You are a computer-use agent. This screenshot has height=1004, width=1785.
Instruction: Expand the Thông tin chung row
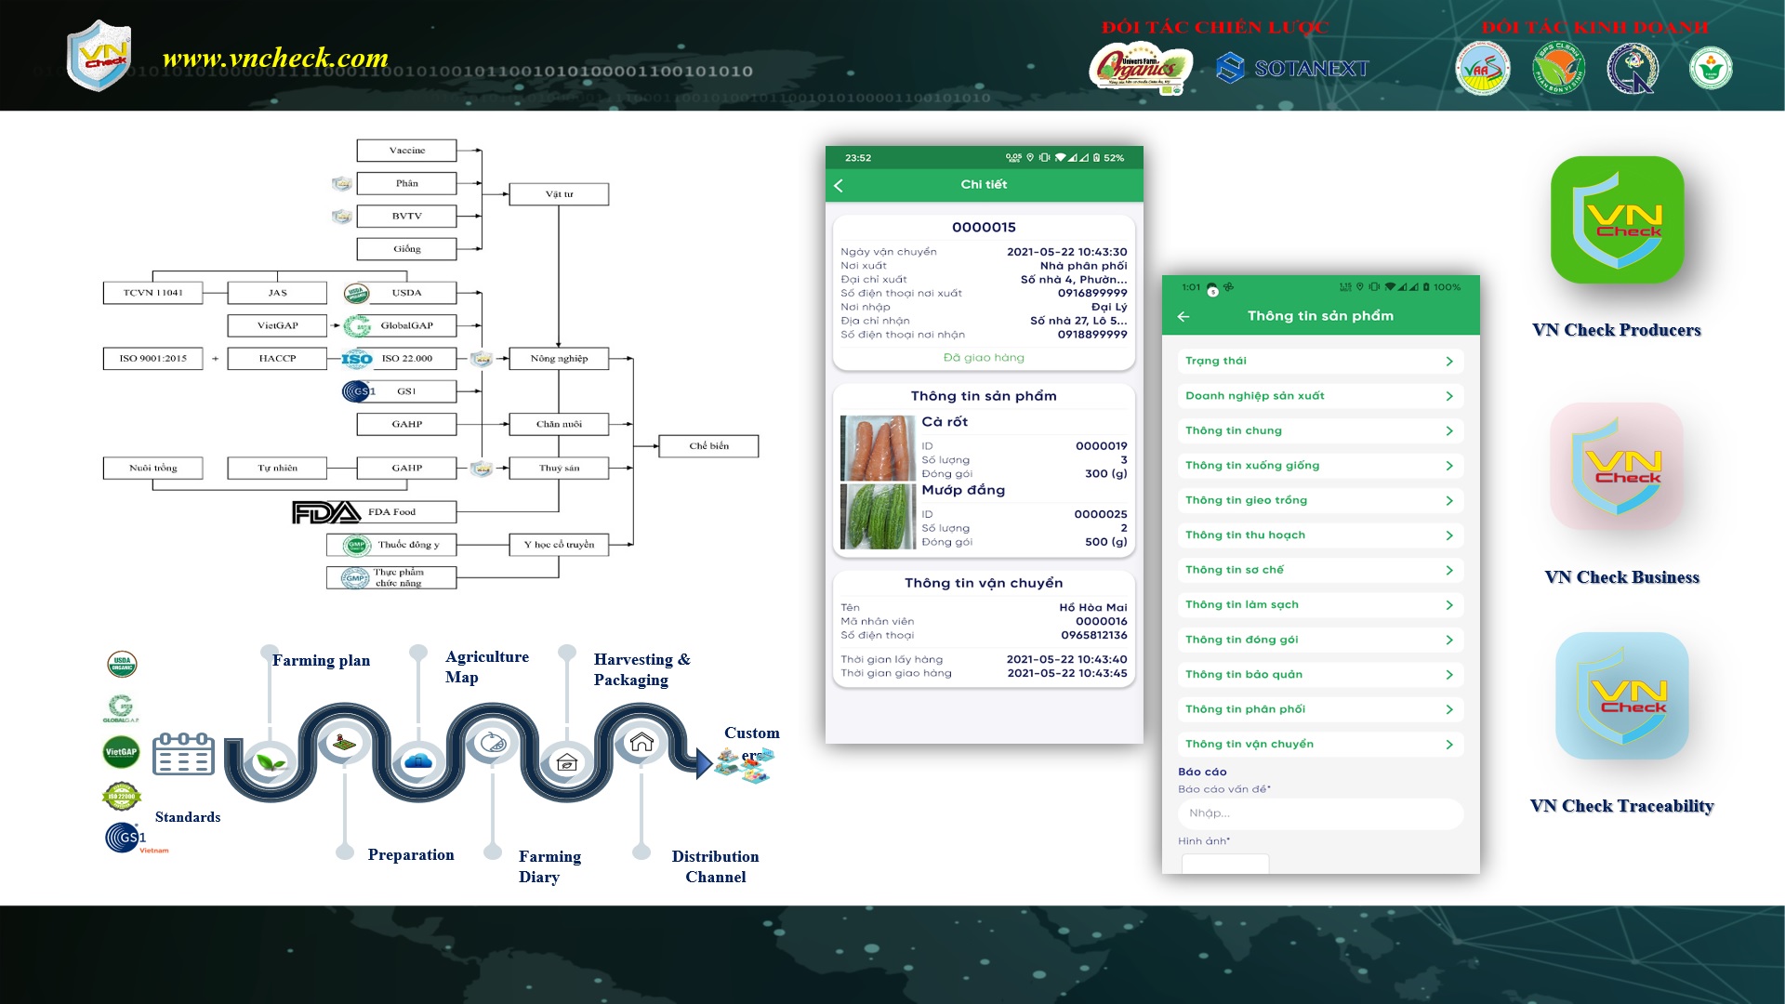click(x=1320, y=430)
